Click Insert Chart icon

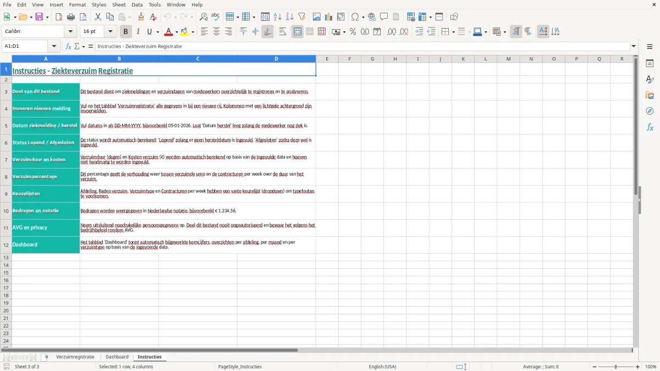[329, 17]
